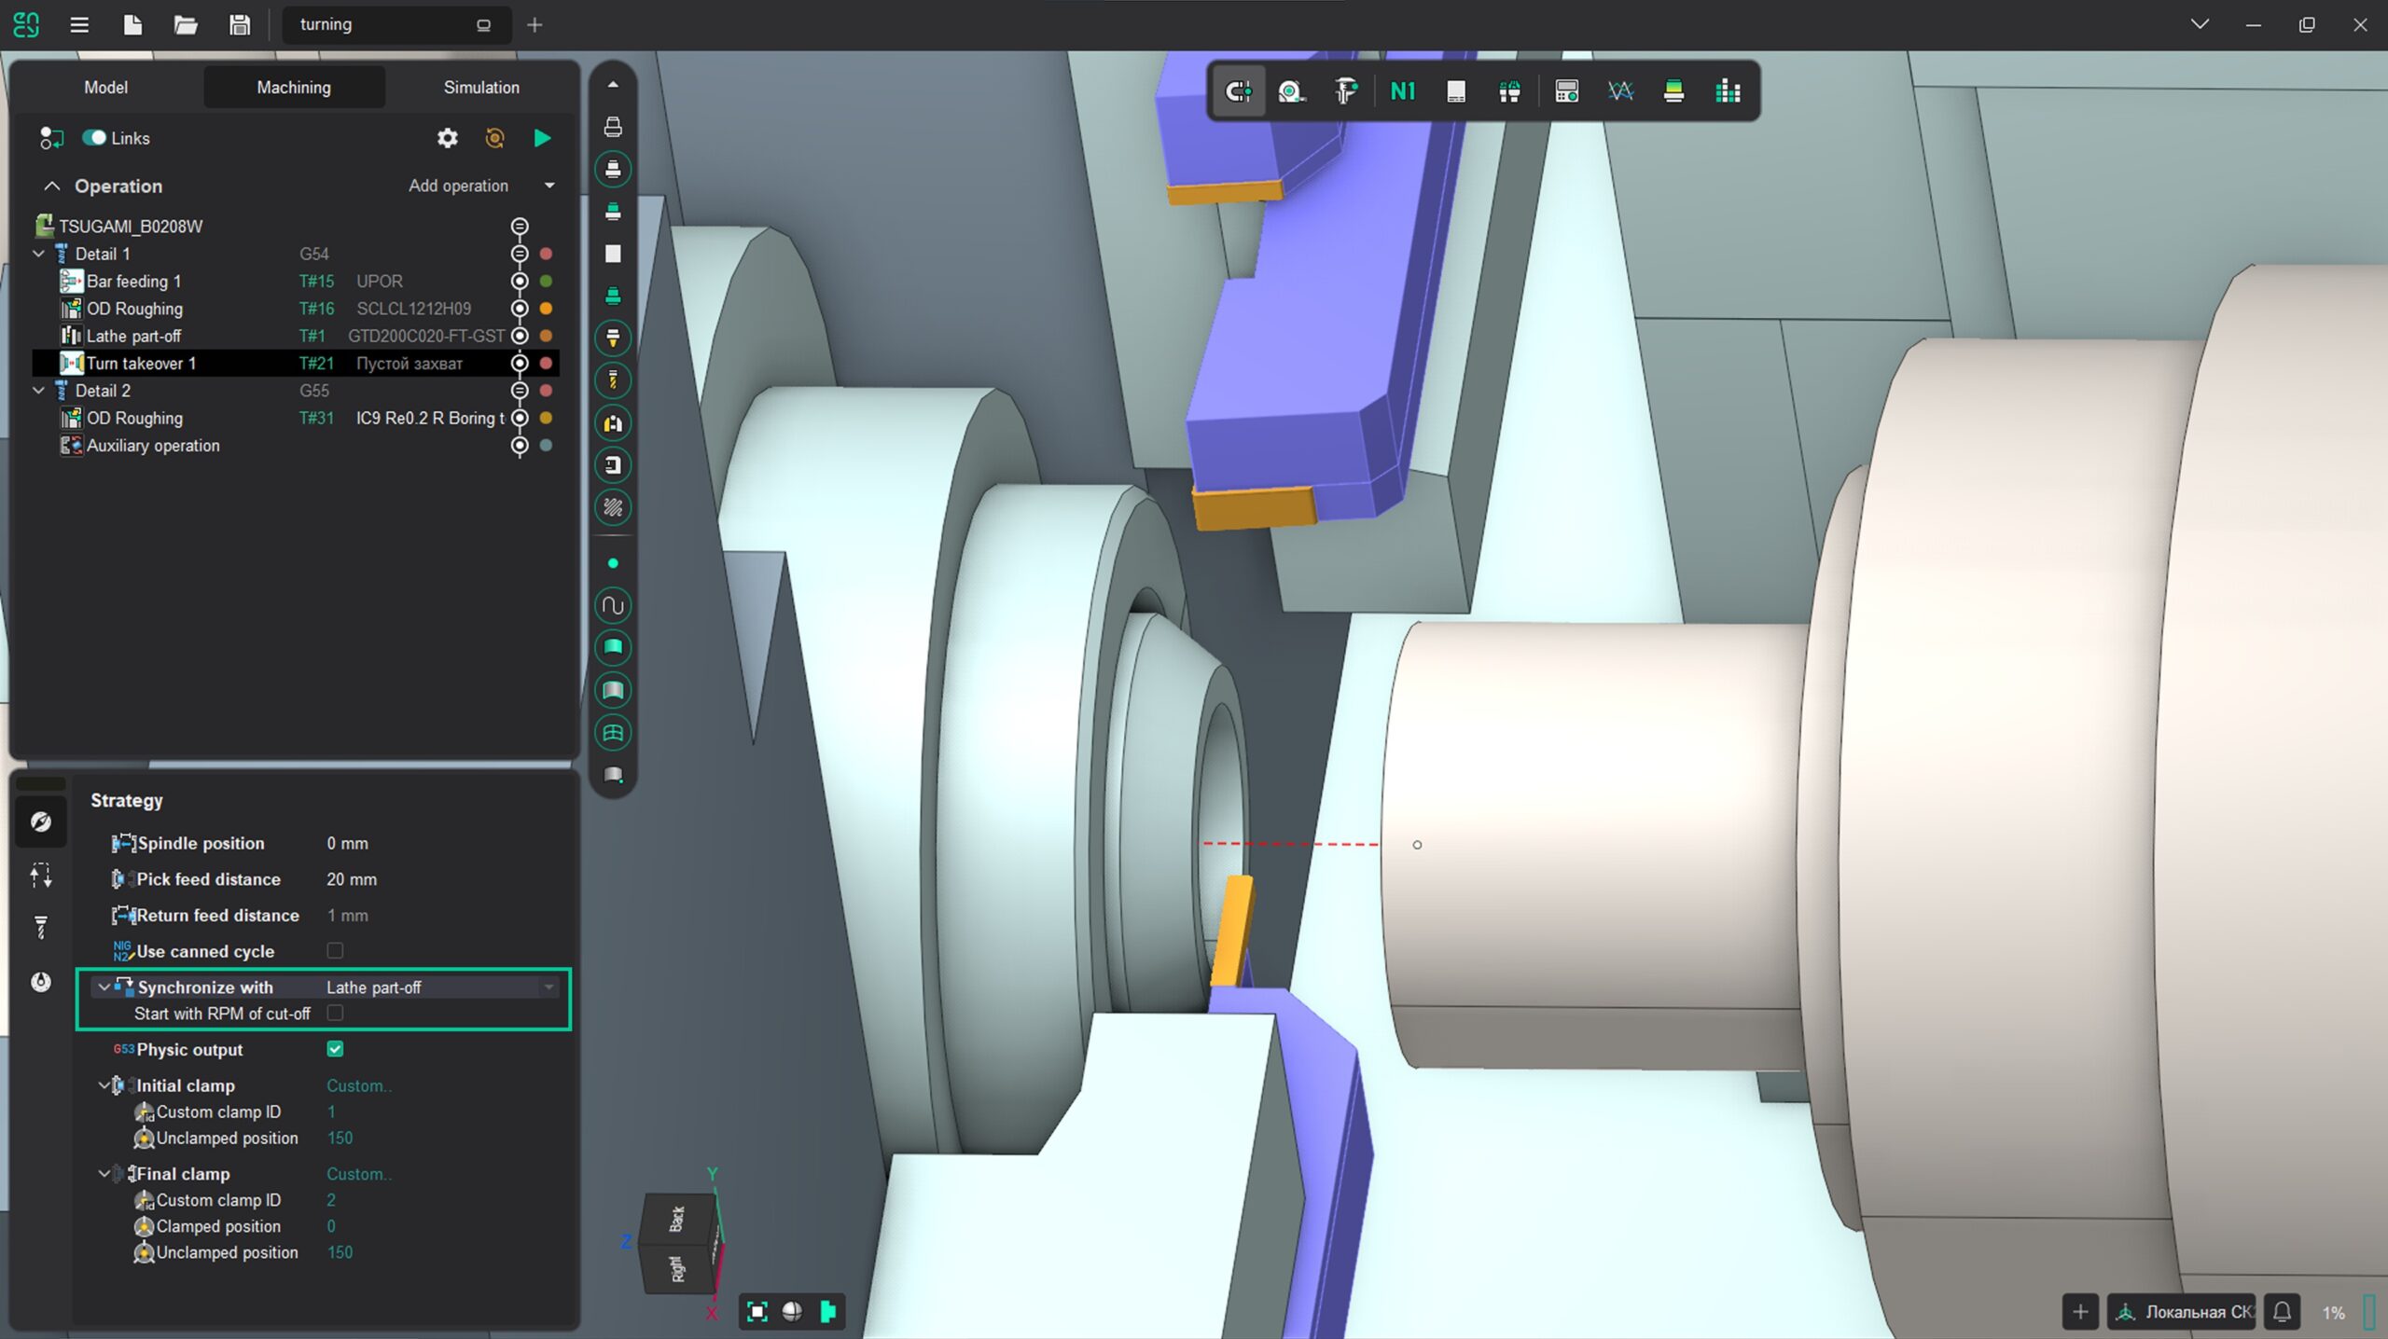The image size is (2388, 1339).
Task: Collapse the Final clamp group
Action: click(104, 1173)
